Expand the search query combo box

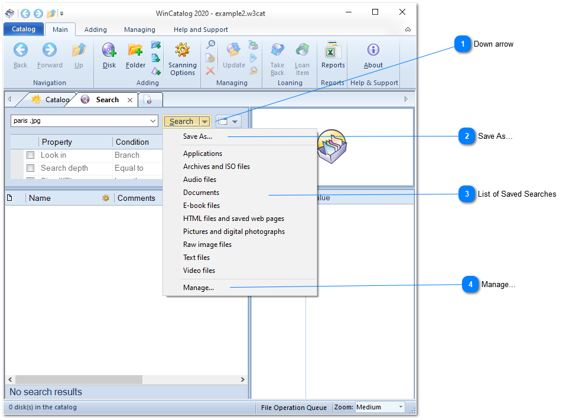(154, 121)
